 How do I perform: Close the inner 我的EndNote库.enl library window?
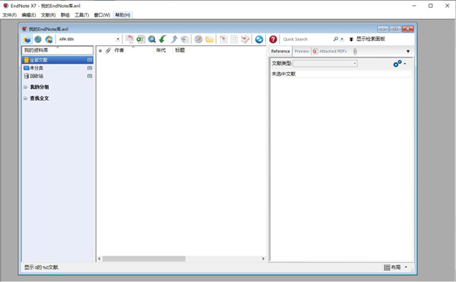[407, 29]
